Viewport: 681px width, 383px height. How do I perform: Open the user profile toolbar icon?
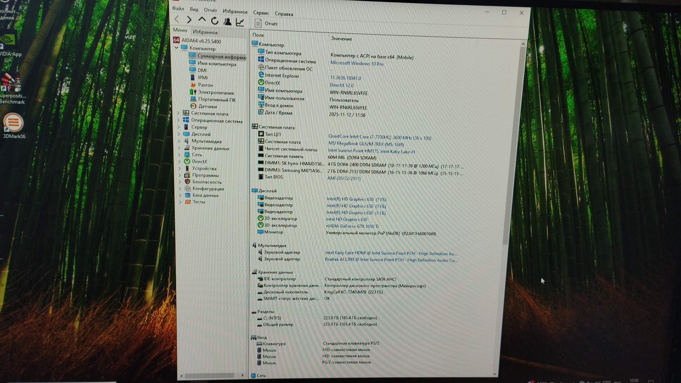coord(227,22)
